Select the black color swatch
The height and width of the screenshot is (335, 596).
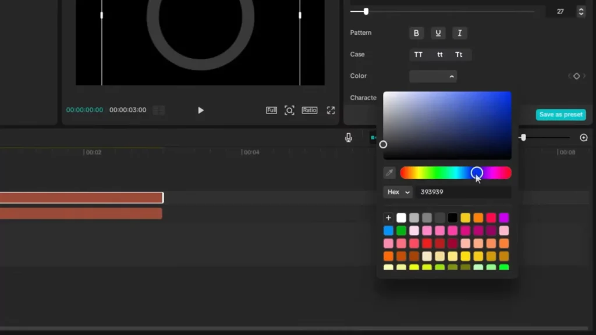(452, 218)
